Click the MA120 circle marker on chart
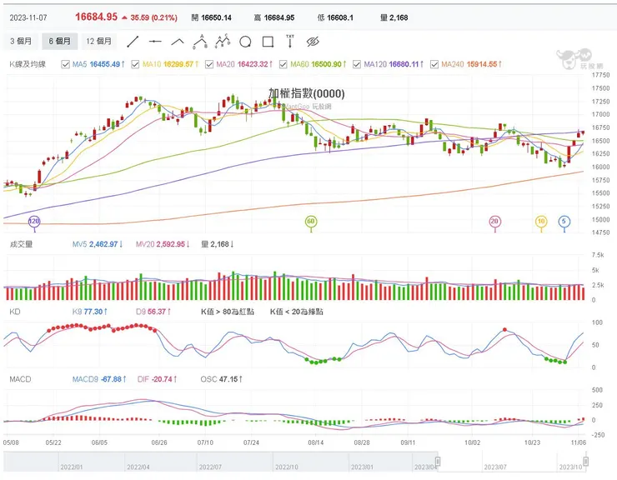Viewport: 617px width, 480px height. click(34, 222)
